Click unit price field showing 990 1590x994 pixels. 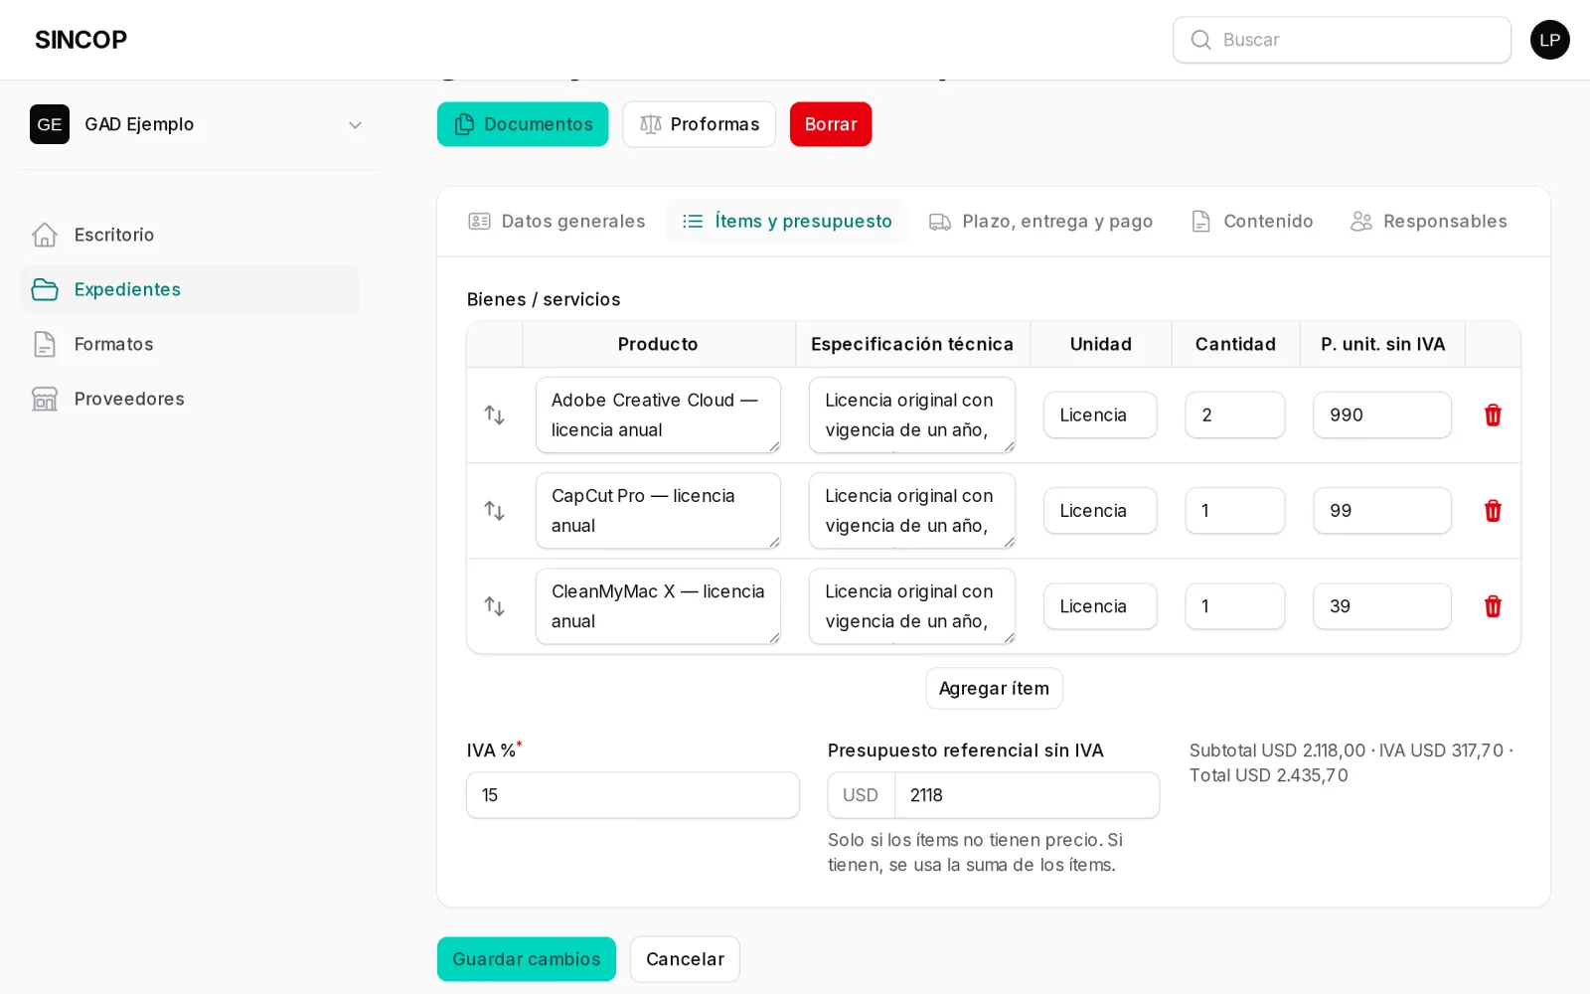[x=1382, y=414]
